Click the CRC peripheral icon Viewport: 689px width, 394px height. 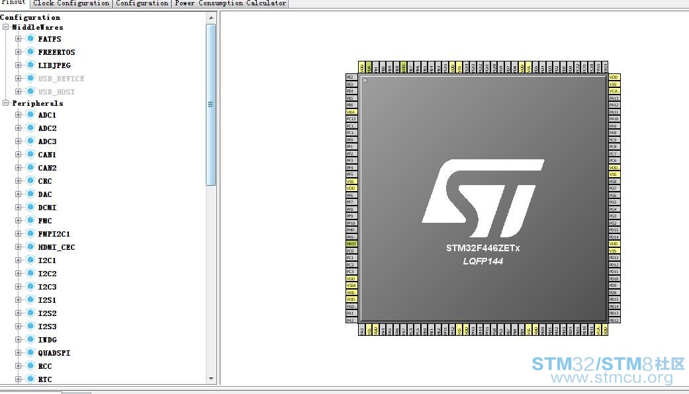coord(30,180)
